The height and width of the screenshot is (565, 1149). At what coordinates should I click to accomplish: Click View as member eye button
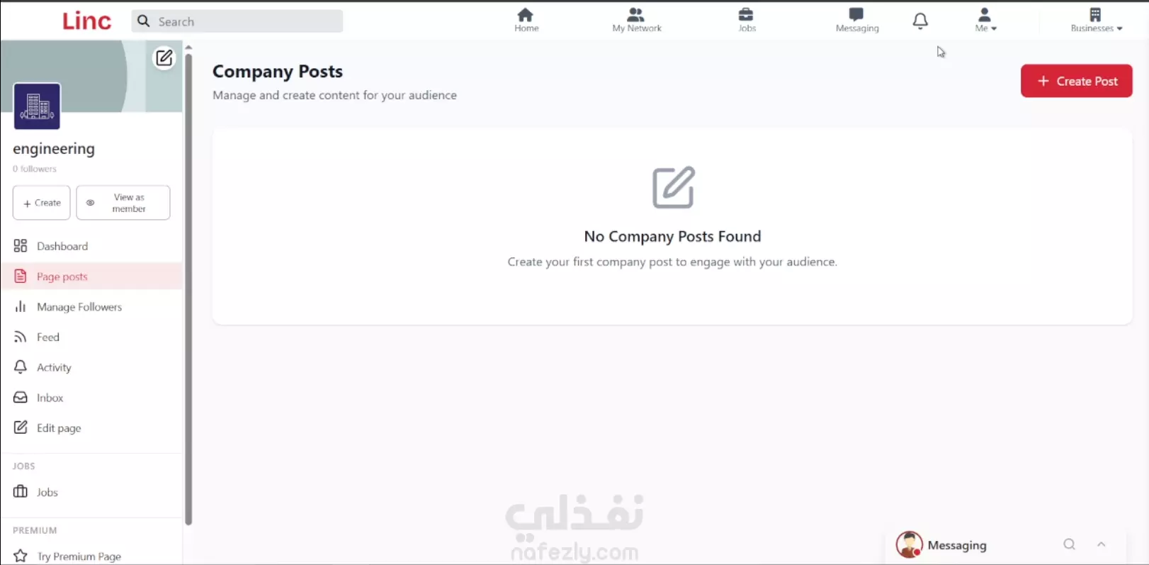[123, 203]
